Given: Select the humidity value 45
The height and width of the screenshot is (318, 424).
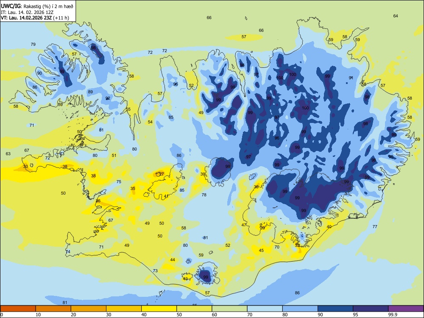Looking at the screenshot, I should pyautogui.click(x=261, y=251).
